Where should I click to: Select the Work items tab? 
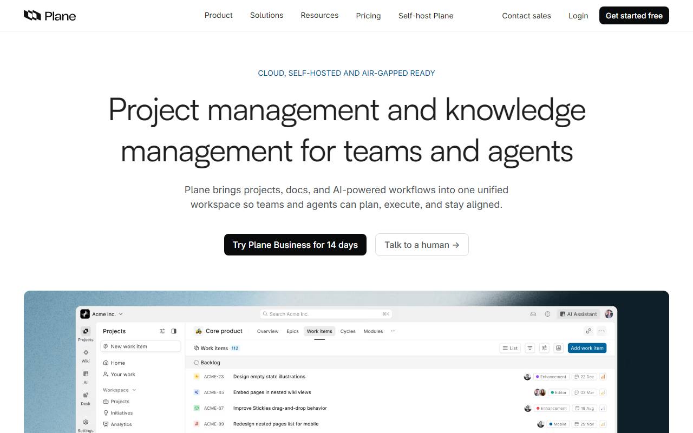point(319,331)
